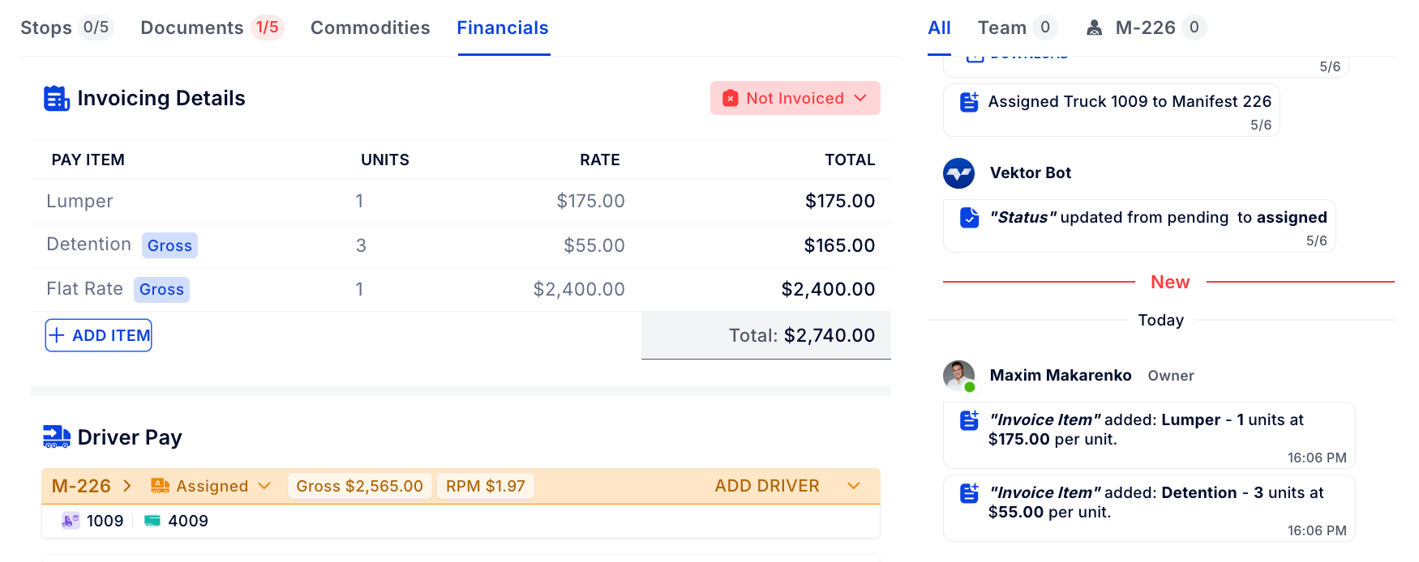Open the Commodities tab

pos(370,28)
